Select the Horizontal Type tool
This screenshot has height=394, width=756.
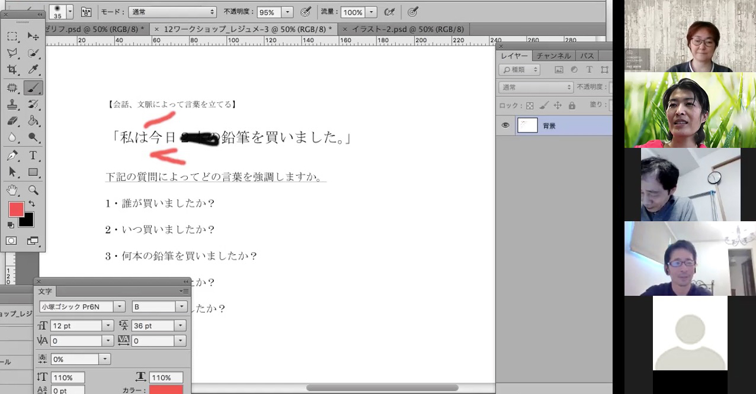tap(33, 156)
